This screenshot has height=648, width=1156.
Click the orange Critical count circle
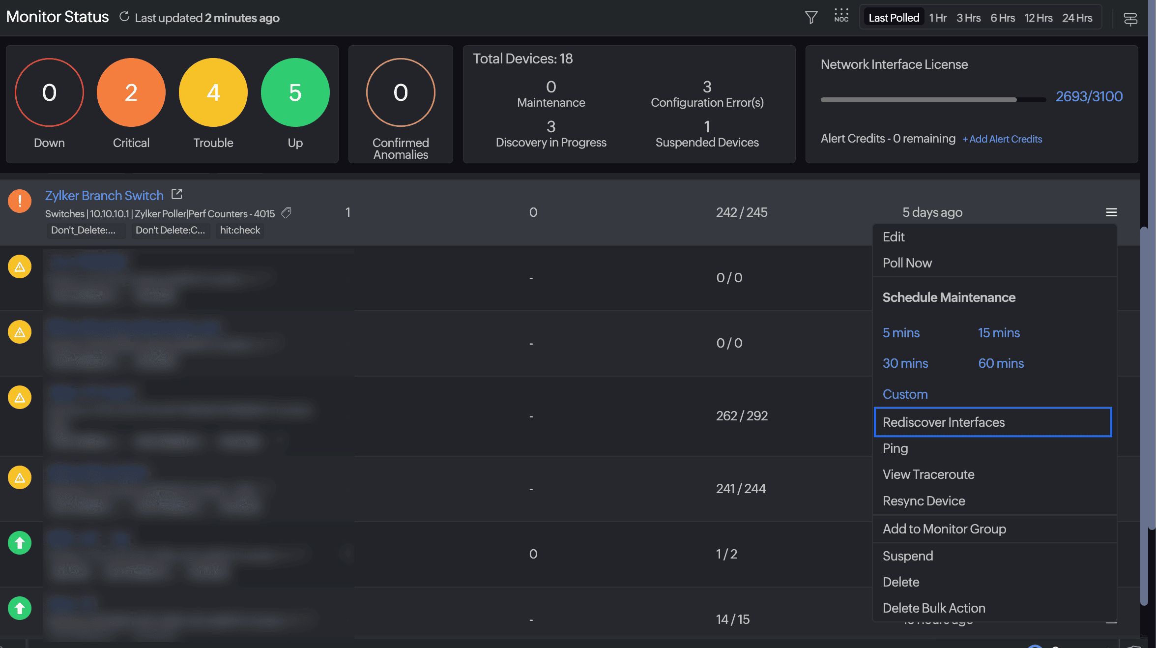point(131,92)
